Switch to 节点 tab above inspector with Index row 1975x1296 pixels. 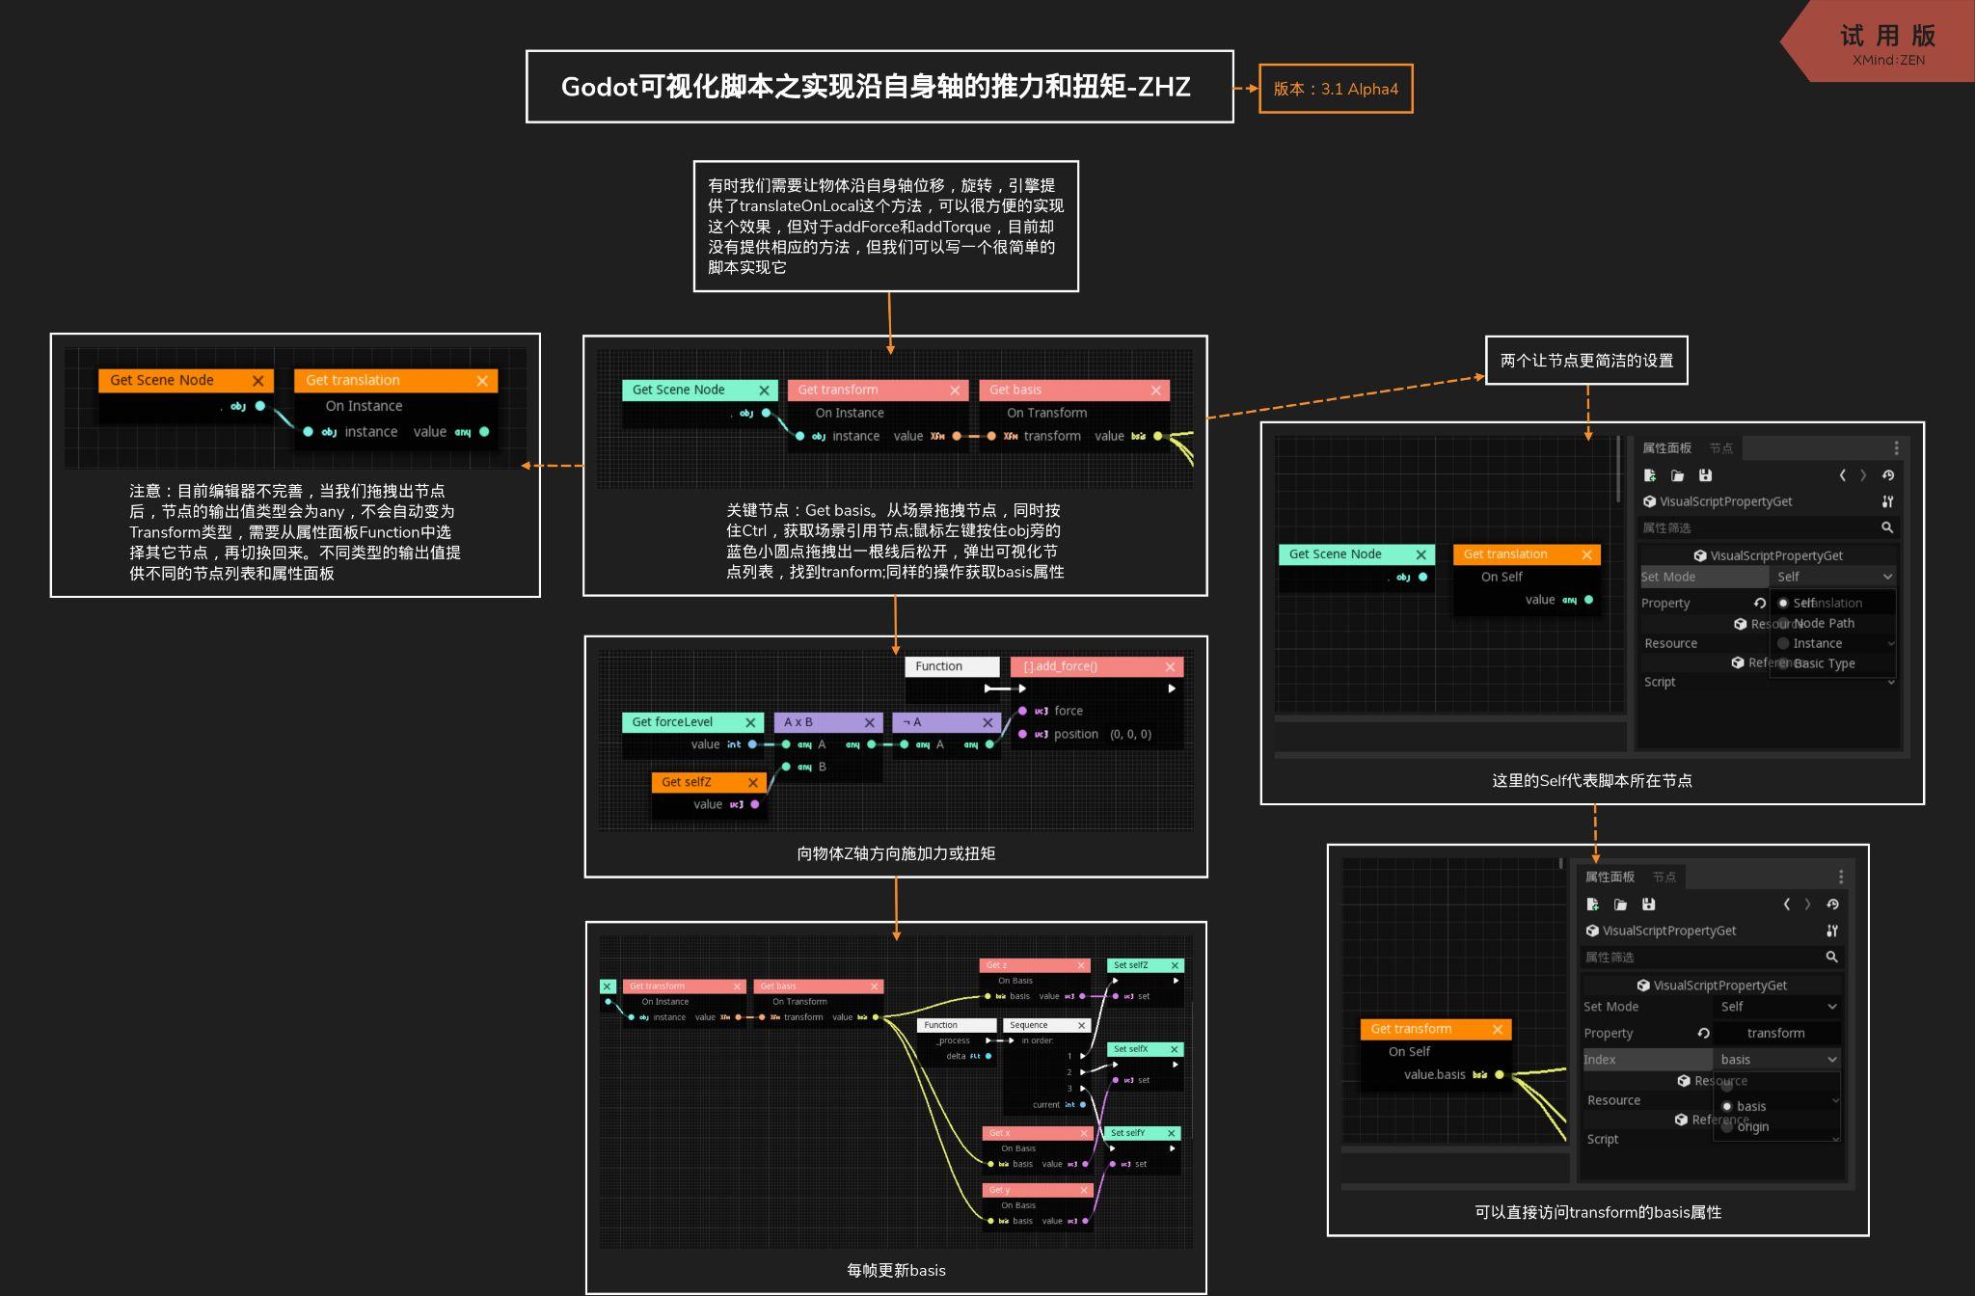[x=1664, y=877]
